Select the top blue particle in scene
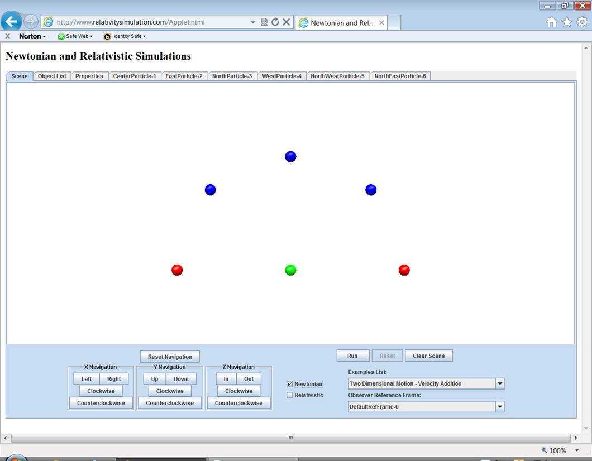The width and height of the screenshot is (592, 461). pyautogui.click(x=290, y=157)
